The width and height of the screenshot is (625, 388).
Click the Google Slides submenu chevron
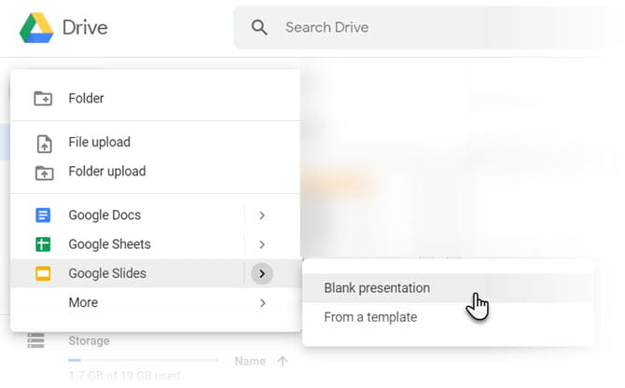262,273
